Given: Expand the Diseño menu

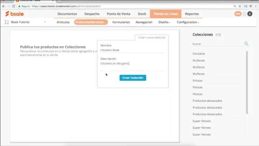Looking at the screenshot, I should pos(164,22).
